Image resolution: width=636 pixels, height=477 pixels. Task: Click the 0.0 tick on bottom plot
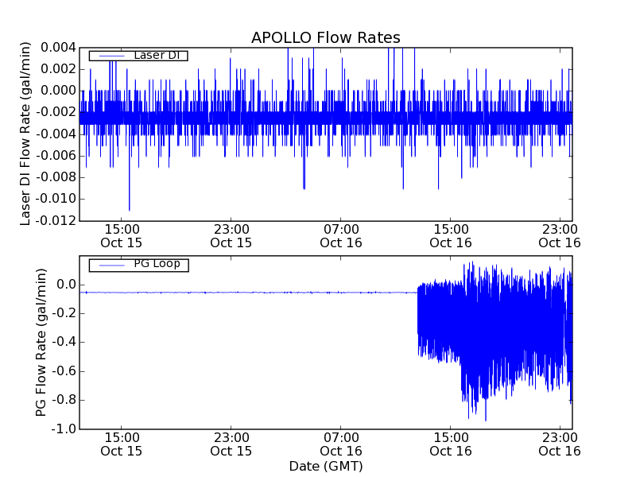66,285
